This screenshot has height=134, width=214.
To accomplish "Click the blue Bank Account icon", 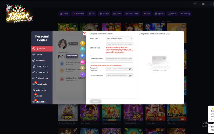I will click(x=82, y=55).
